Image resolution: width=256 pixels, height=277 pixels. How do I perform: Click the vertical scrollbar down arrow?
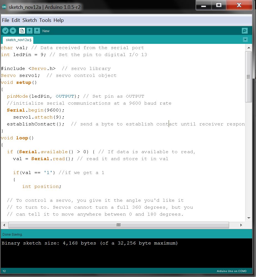pos(249,218)
